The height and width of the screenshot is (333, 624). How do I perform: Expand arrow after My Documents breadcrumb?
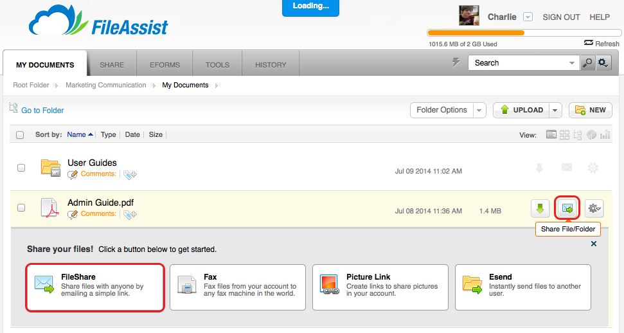[x=216, y=85]
